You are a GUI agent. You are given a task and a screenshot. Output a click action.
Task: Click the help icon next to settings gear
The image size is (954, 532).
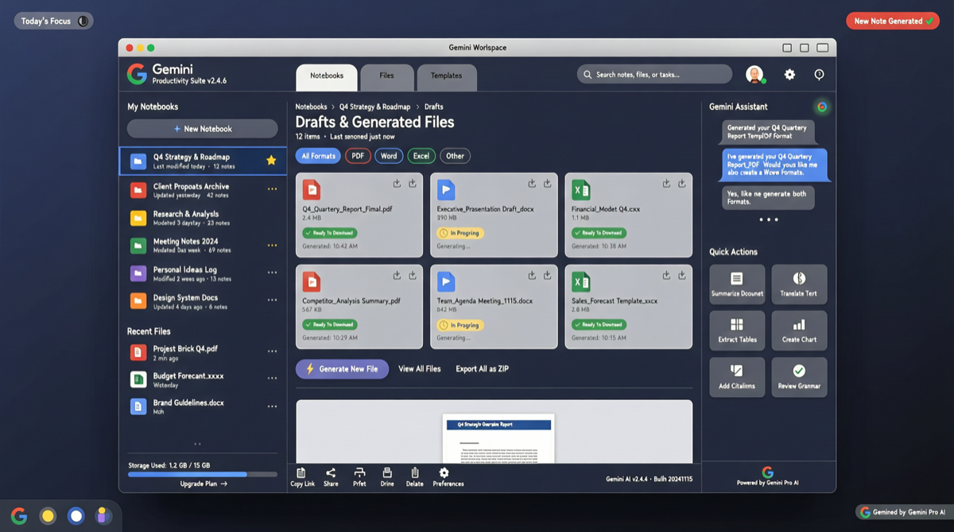(819, 74)
